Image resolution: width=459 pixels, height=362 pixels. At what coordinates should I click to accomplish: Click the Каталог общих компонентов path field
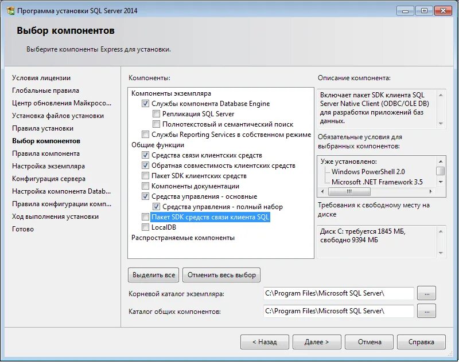pos(339,311)
